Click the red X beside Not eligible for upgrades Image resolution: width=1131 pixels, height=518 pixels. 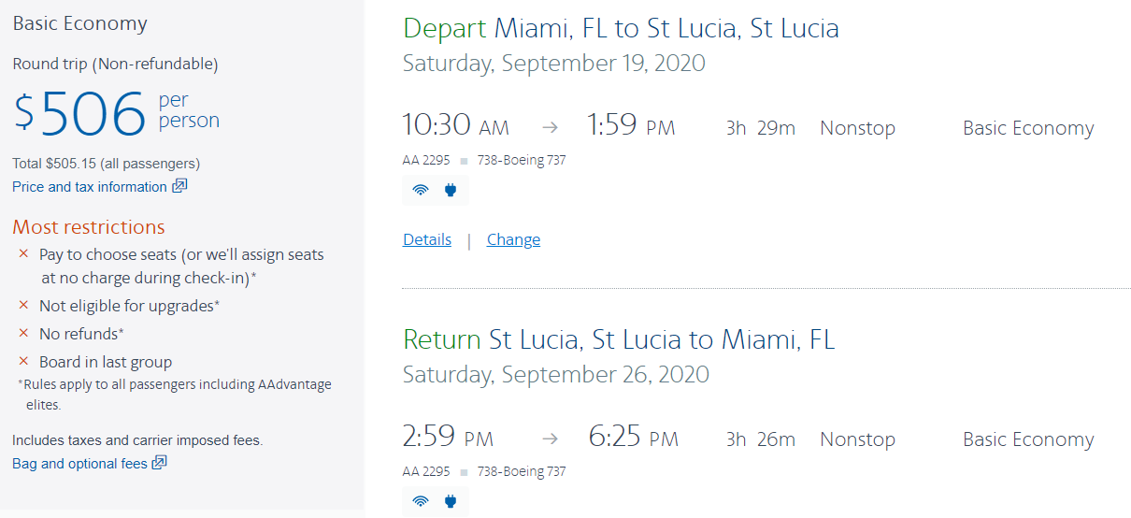pyautogui.click(x=23, y=306)
